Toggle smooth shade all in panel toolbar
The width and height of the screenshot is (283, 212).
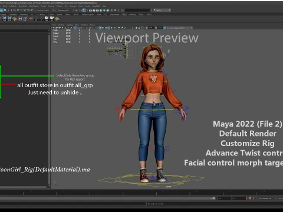[100, 28]
